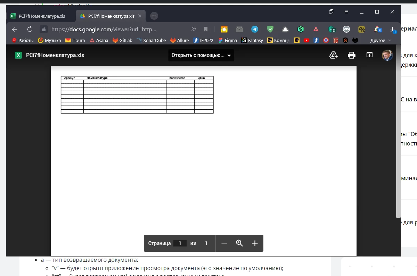The image size is (417, 276).
Task: Click the page number input field
Action: tap(180, 243)
